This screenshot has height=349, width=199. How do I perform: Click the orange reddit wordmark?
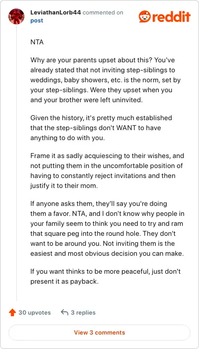(x=171, y=17)
